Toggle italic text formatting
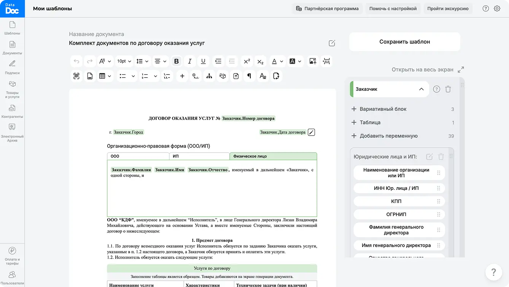The width and height of the screenshot is (509, 287). 189,61
